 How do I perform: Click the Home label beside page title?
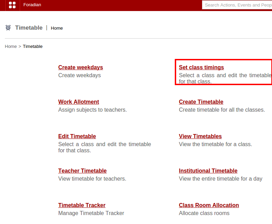click(57, 28)
